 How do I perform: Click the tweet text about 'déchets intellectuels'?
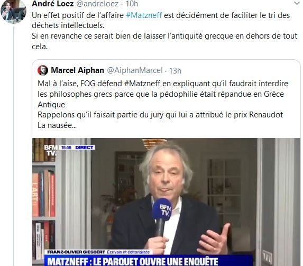tap(164, 31)
